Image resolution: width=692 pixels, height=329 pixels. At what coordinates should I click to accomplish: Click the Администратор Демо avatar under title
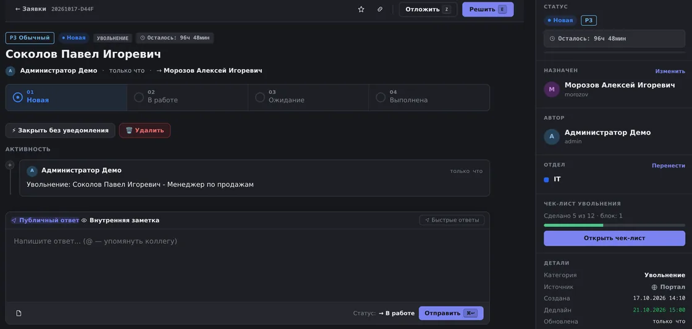11,70
